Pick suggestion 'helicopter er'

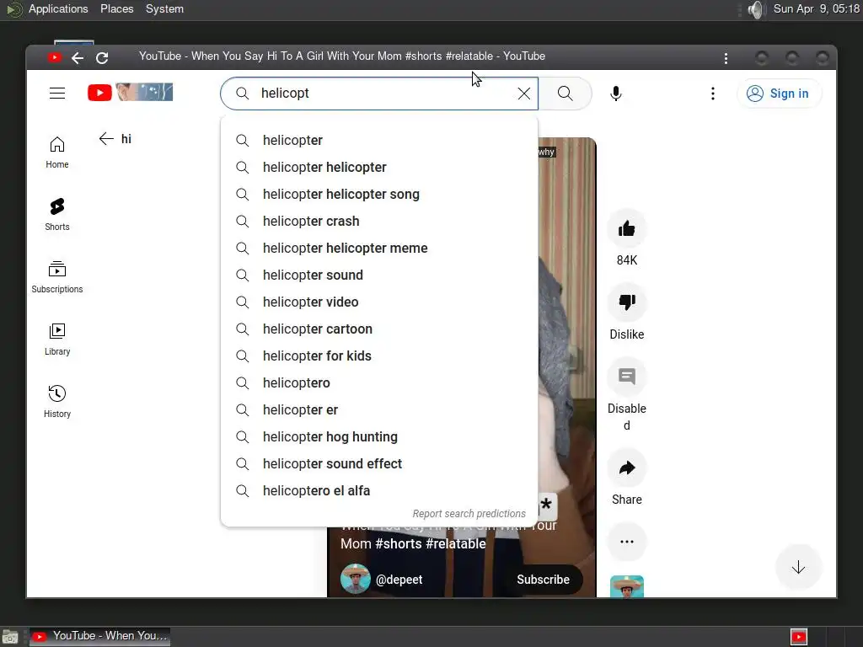coord(379,410)
